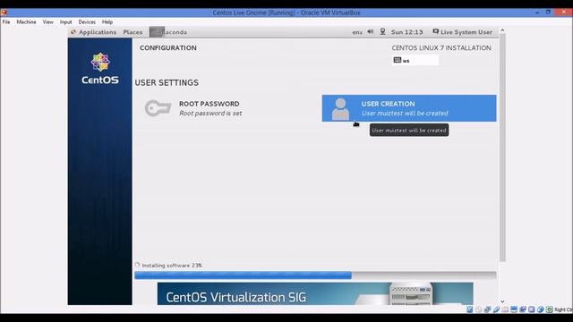Switch to the anaconda window in the GNOME top bar
Screen dimensions: 573x322
(x=168, y=32)
